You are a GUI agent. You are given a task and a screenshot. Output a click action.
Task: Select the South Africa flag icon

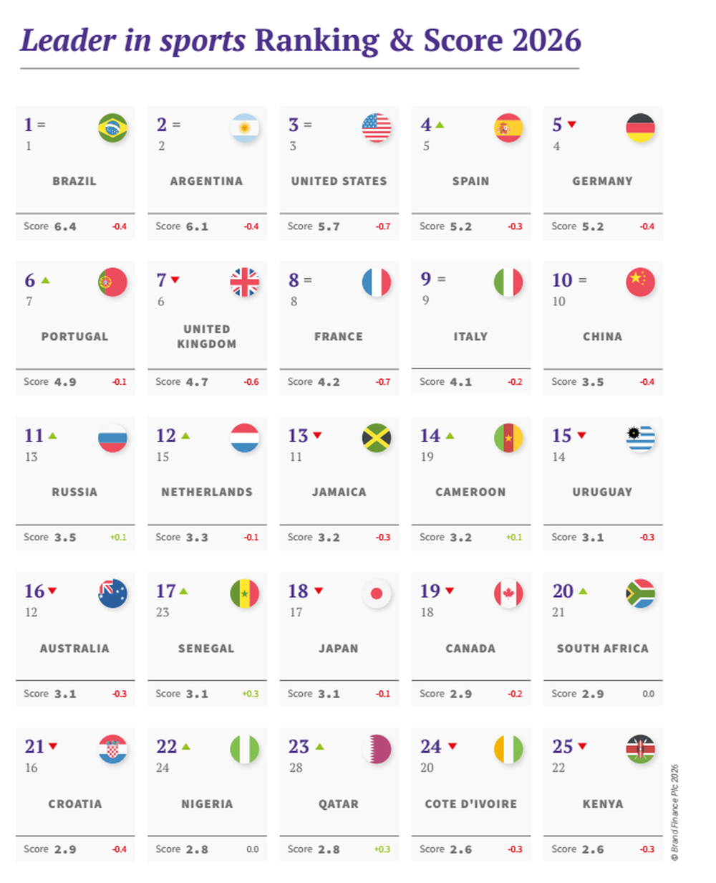click(x=640, y=593)
